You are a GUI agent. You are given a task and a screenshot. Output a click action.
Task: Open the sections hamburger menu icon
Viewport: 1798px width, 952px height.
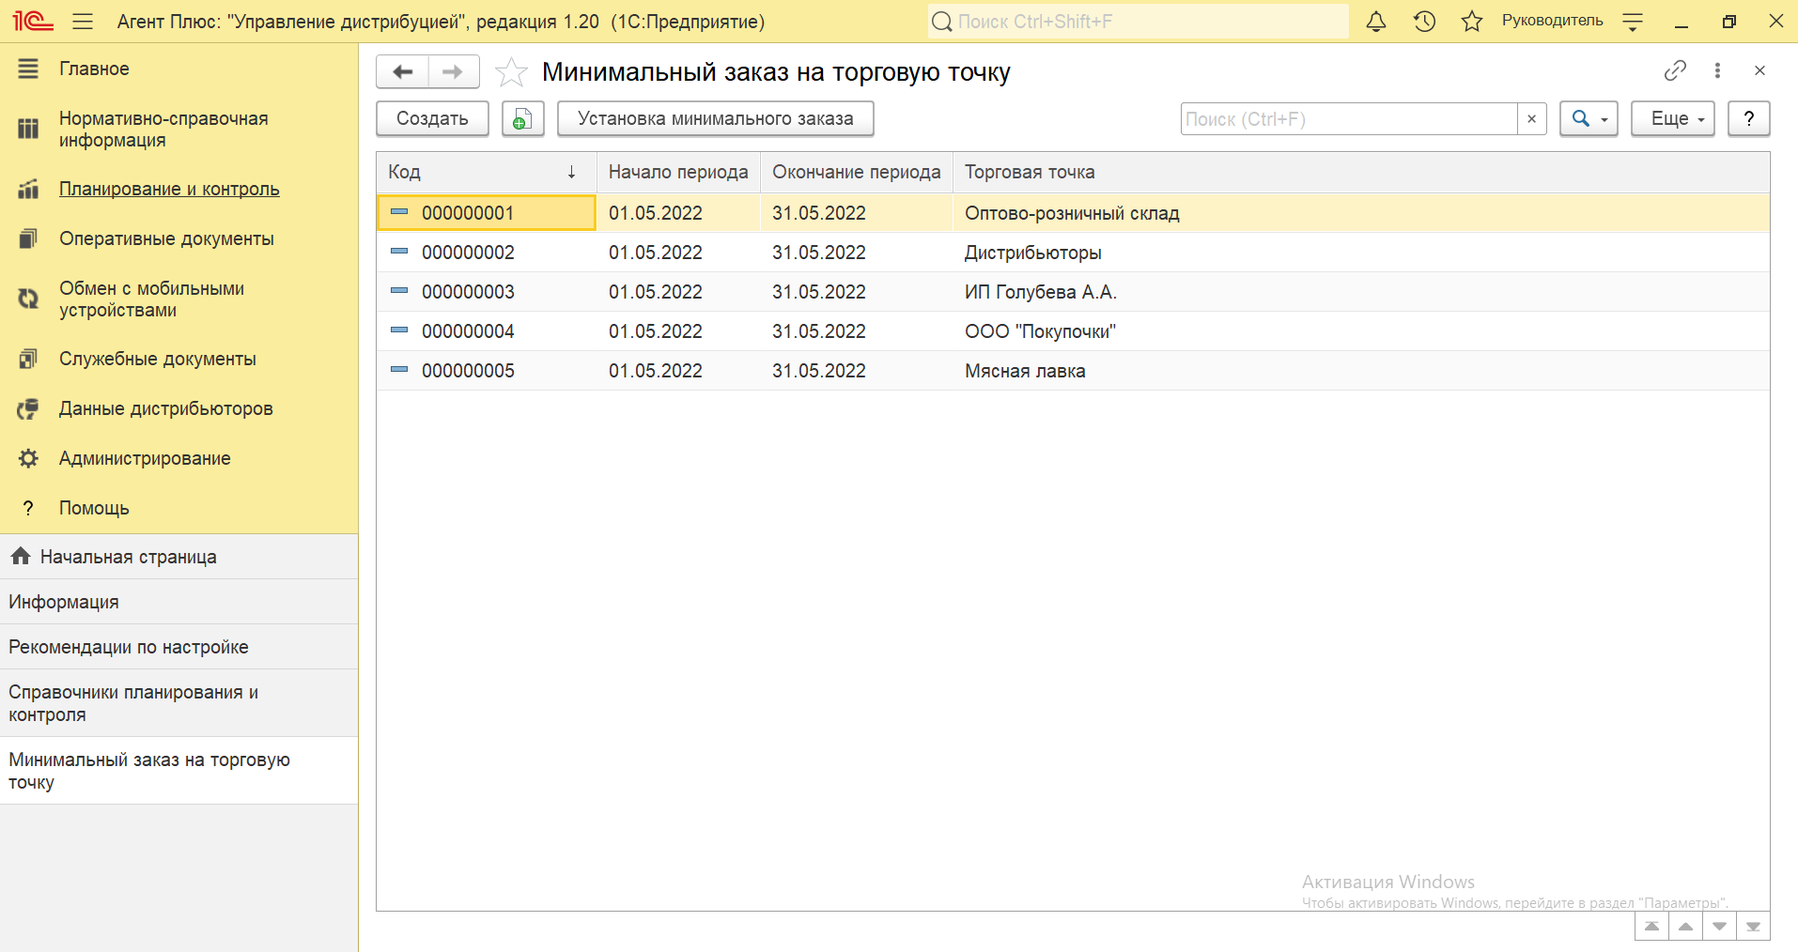click(x=83, y=22)
